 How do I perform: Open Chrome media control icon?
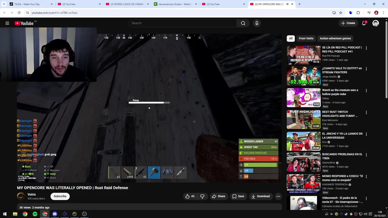[369, 13]
